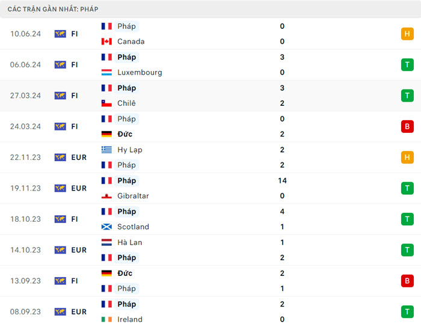Click the 'Các trận gần nhất: Pháp' header

click(x=53, y=9)
